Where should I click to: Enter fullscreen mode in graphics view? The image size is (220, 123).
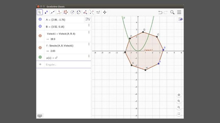179,114
